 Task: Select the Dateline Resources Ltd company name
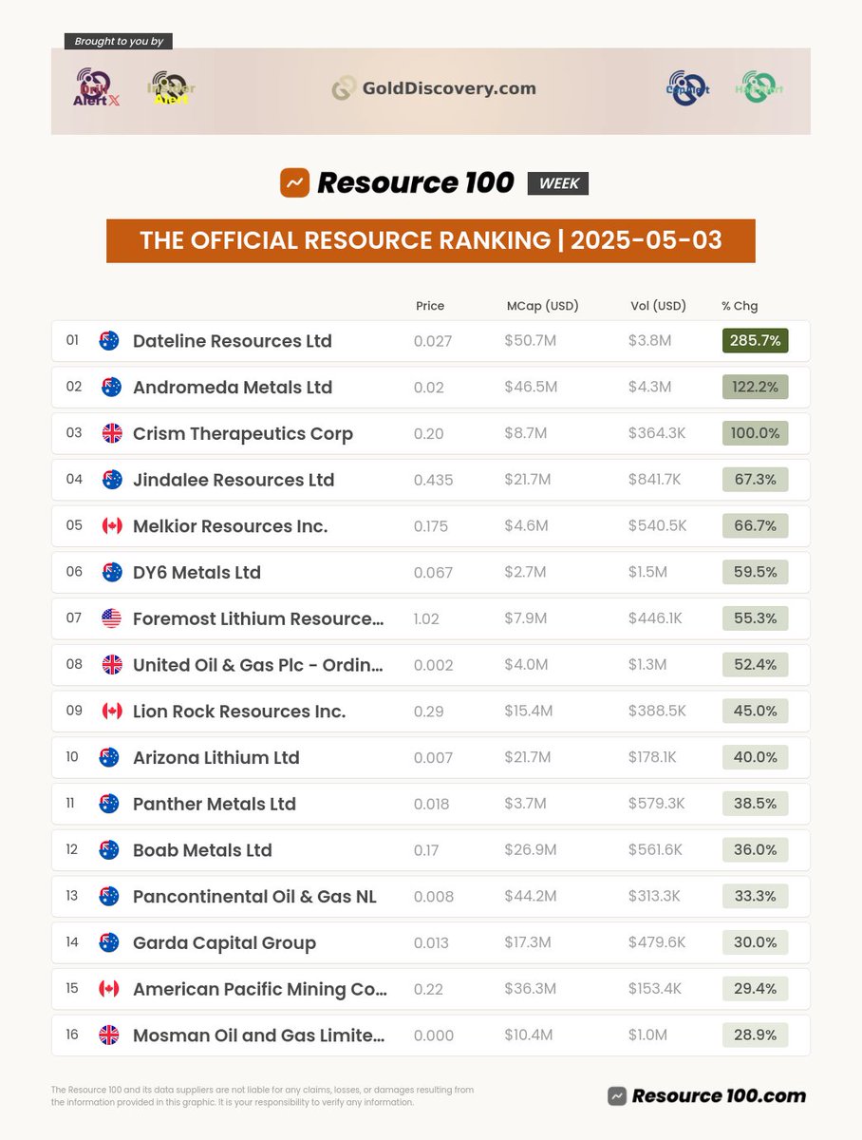click(x=233, y=341)
